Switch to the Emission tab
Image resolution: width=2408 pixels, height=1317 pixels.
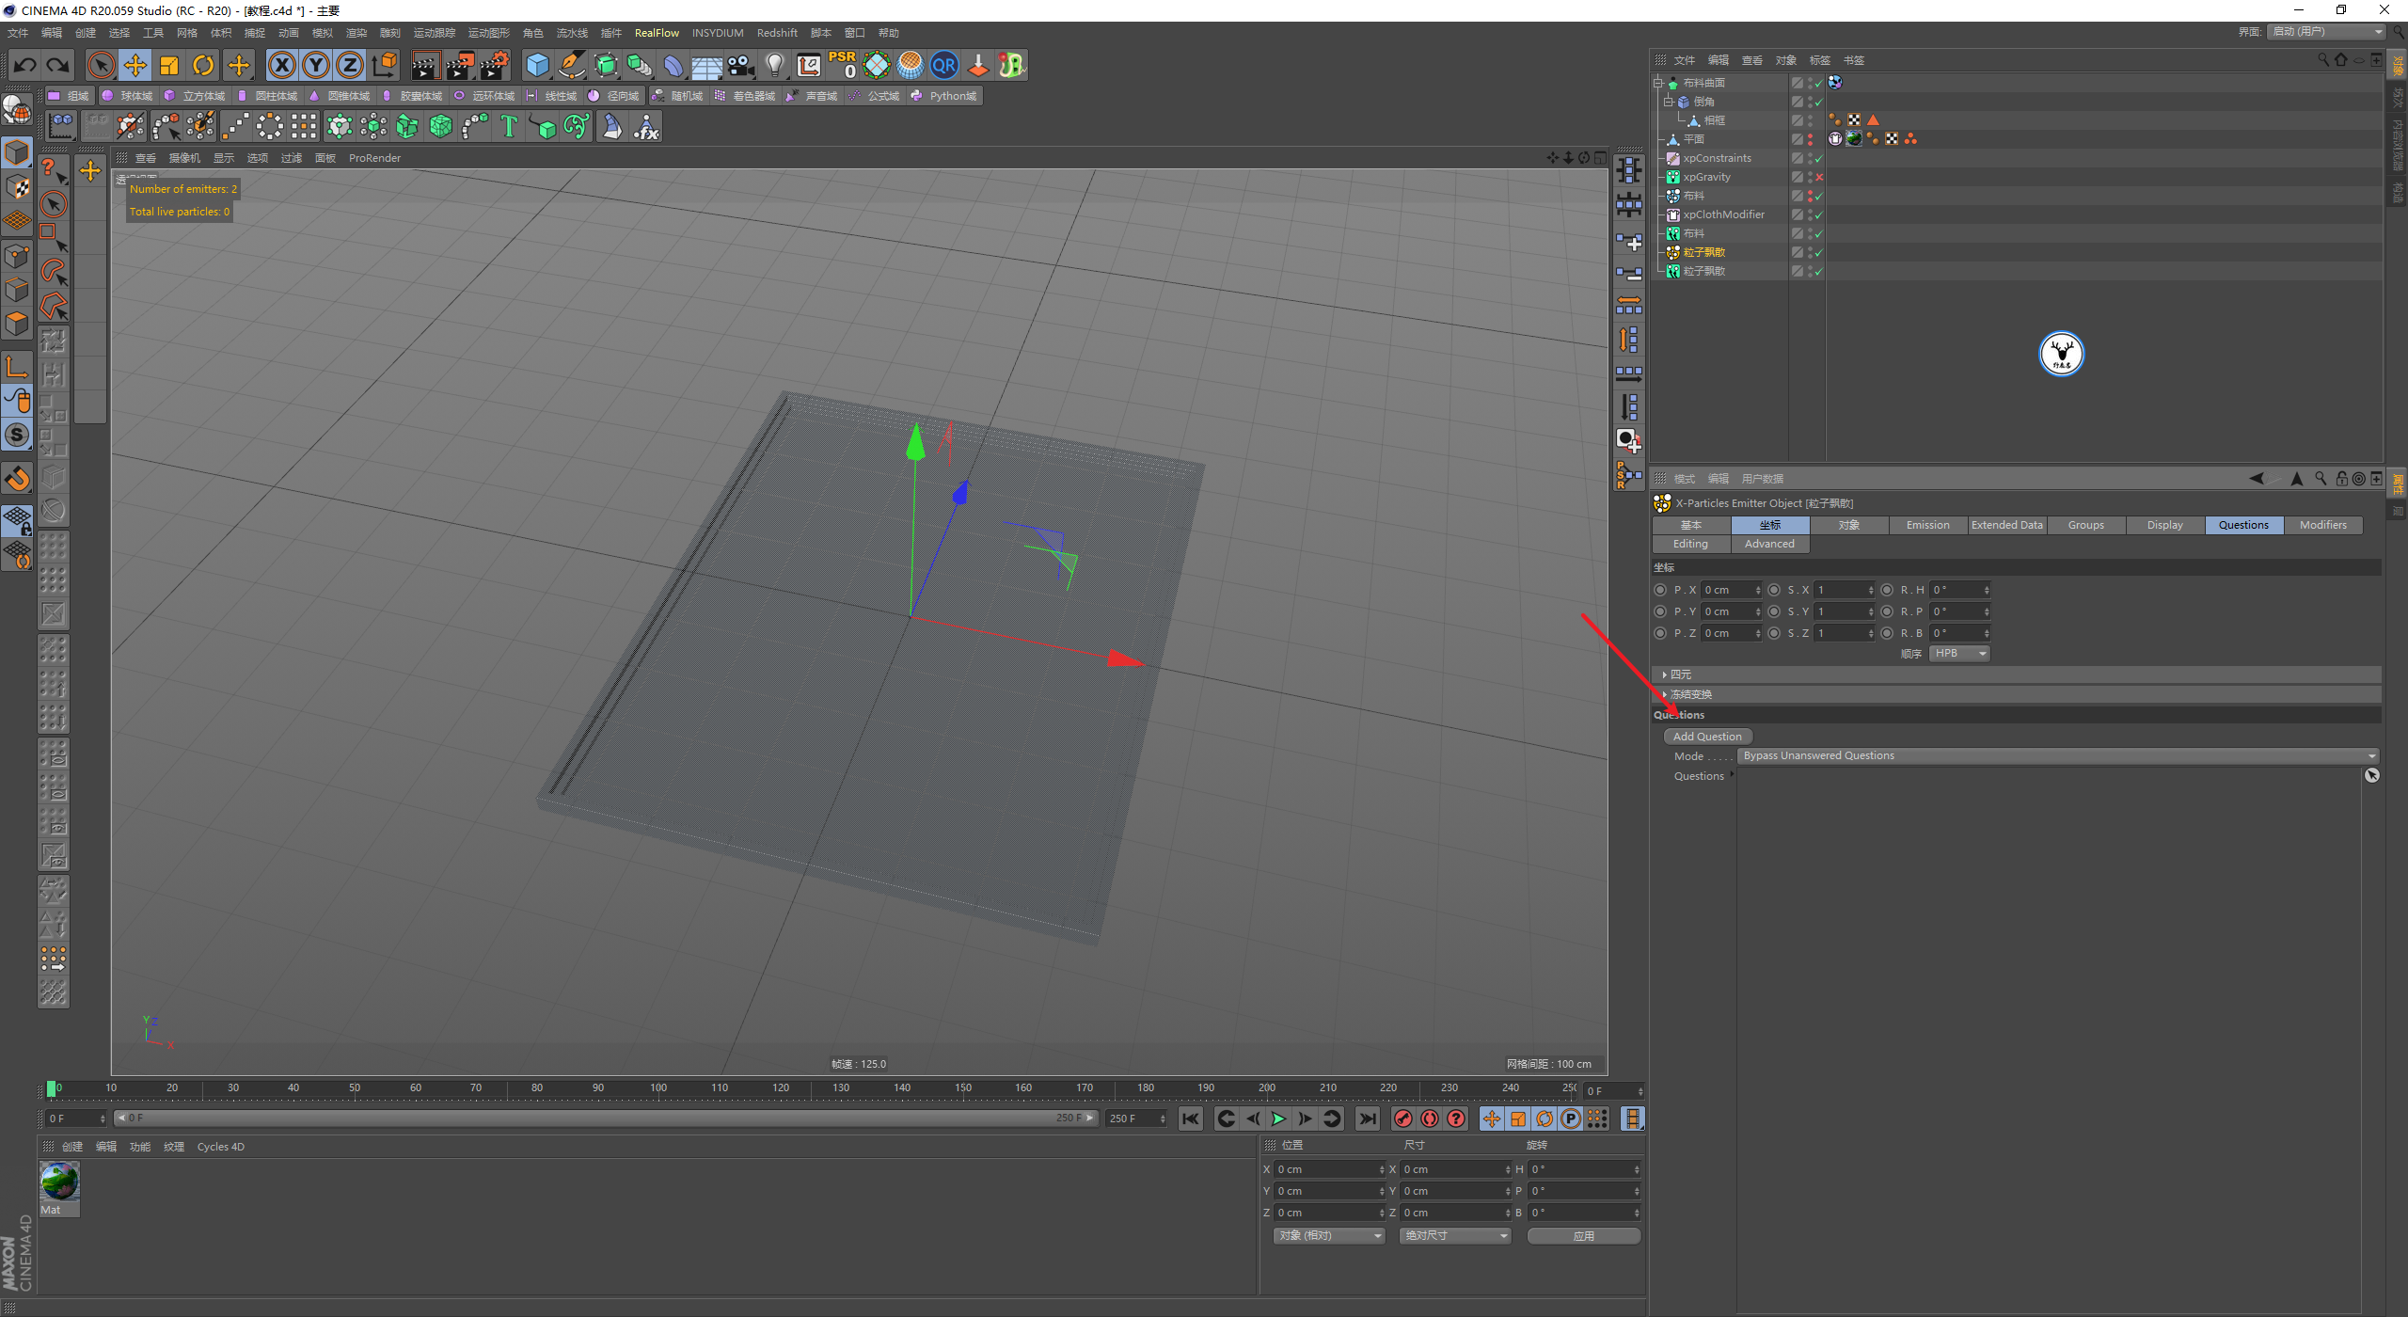point(1927,525)
